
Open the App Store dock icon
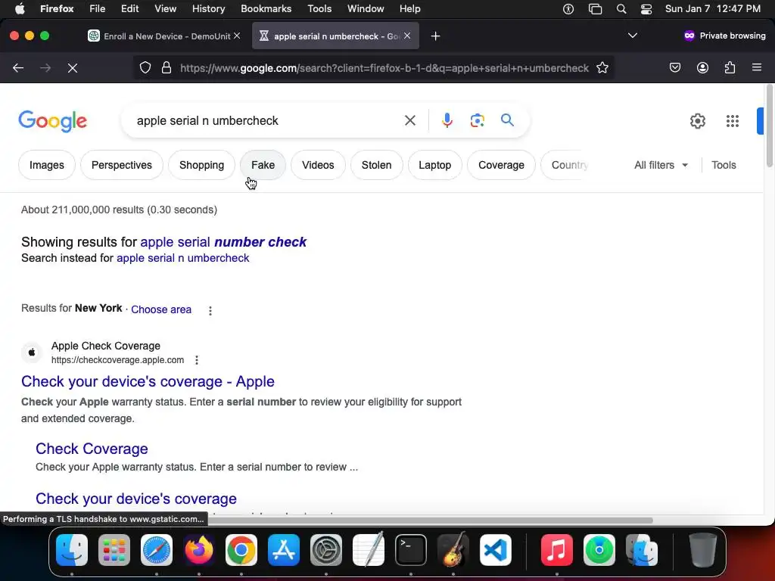284,550
